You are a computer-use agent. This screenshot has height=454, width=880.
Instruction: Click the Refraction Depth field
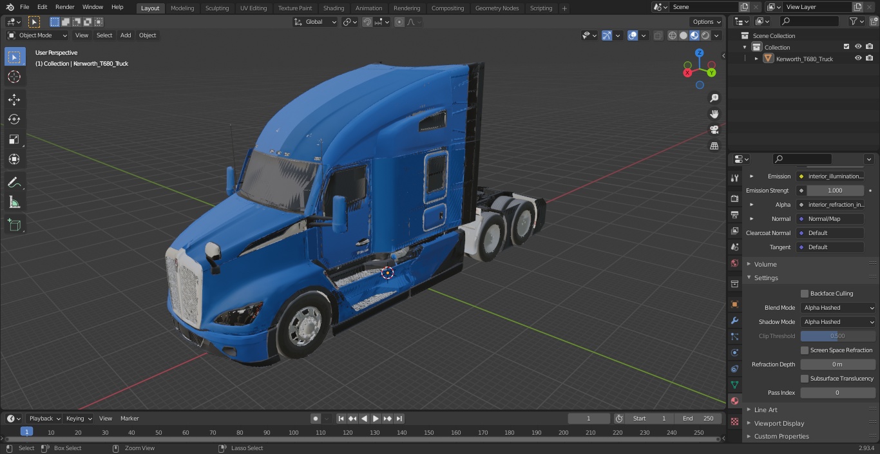838,364
